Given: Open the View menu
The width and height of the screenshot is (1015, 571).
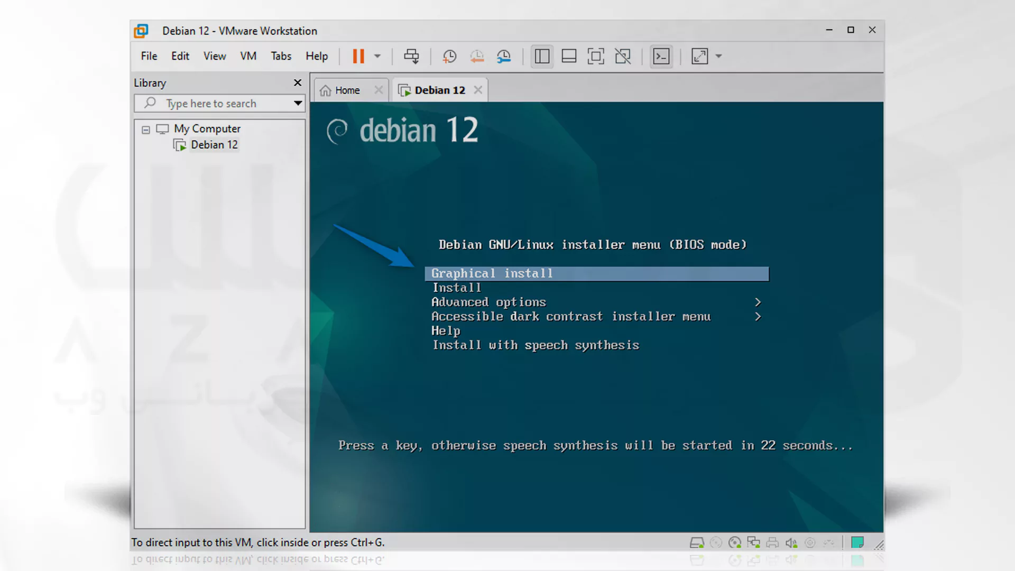Looking at the screenshot, I should click(215, 56).
